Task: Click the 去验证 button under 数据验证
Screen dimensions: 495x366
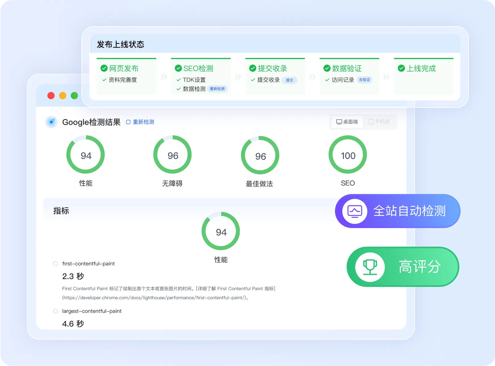Action: click(x=365, y=80)
